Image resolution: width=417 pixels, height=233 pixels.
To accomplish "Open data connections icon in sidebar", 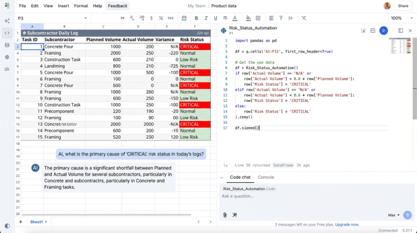I will (7, 45).
